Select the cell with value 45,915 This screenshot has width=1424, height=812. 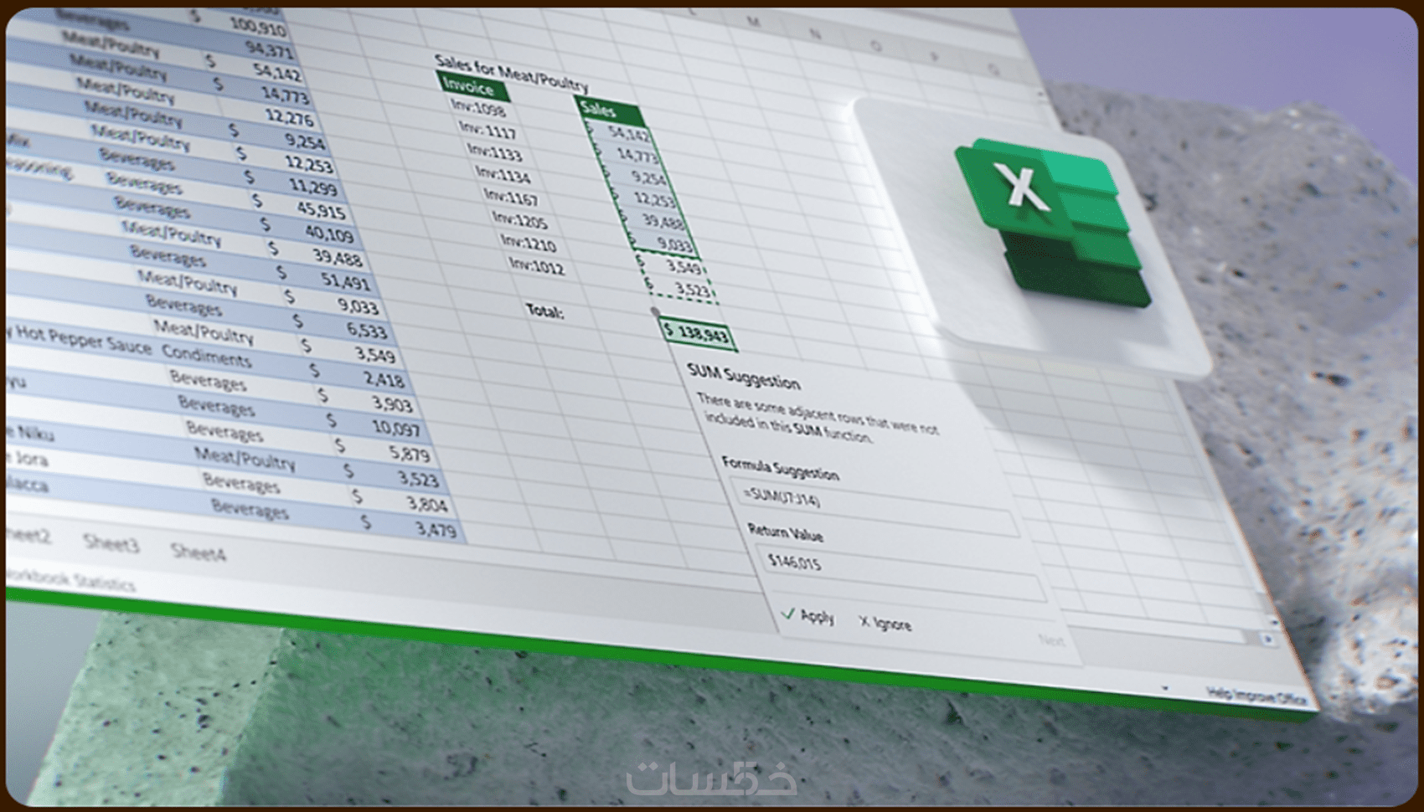[321, 210]
